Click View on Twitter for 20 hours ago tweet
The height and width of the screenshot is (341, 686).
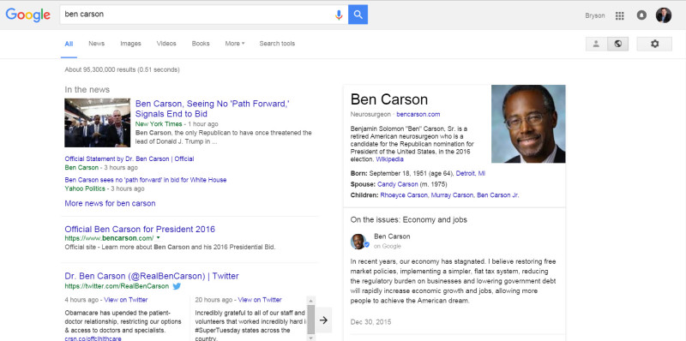point(260,300)
